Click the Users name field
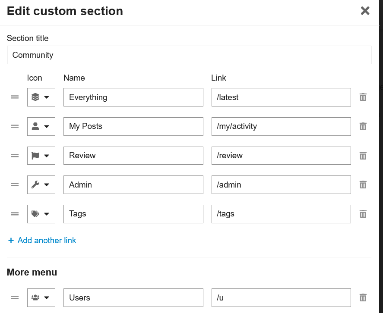 point(133,297)
